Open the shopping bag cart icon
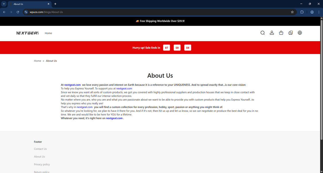The image size is (323, 173). pos(281,33)
